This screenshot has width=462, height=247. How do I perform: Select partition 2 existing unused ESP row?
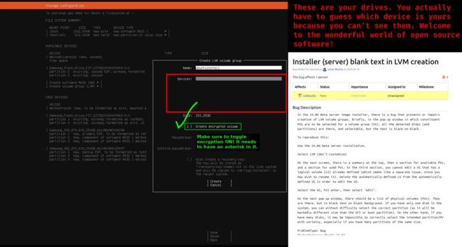pos(97,72)
